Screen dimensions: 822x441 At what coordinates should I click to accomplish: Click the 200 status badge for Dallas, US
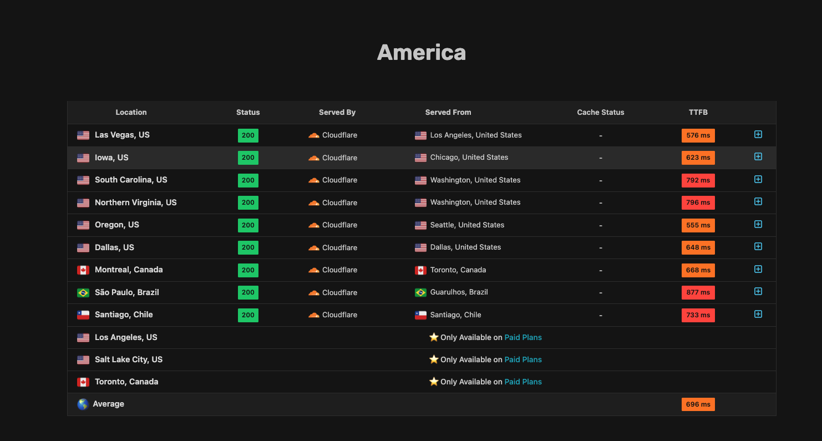[248, 248]
